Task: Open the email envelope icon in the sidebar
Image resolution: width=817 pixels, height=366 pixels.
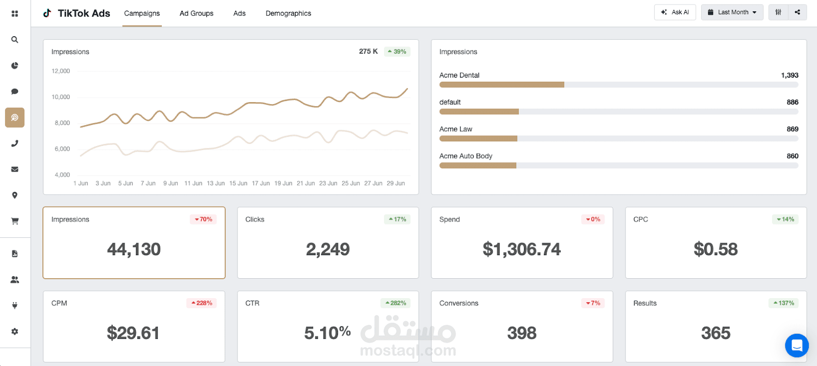Action: [15, 169]
